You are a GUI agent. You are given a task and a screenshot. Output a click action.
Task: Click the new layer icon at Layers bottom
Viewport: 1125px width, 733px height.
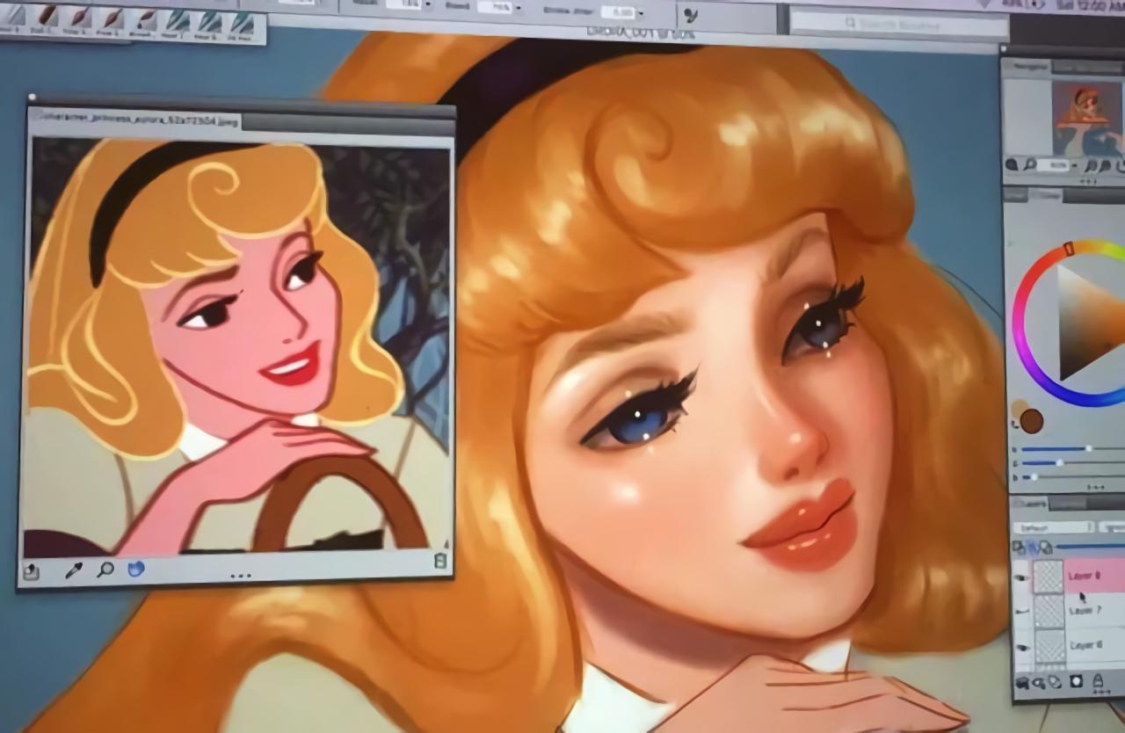click(1054, 682)
